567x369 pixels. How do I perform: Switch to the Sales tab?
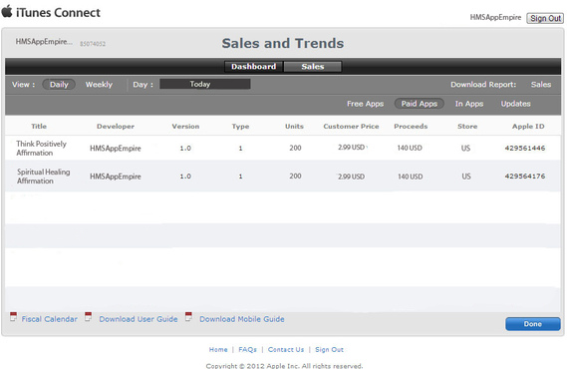click(x=313, y=67)
